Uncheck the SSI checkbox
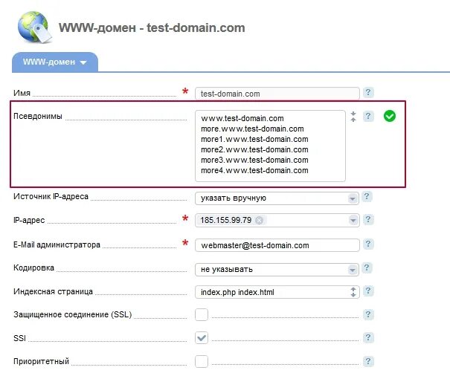Image resolution: width=450 pixels, height=376 pixels. [202, 338]
